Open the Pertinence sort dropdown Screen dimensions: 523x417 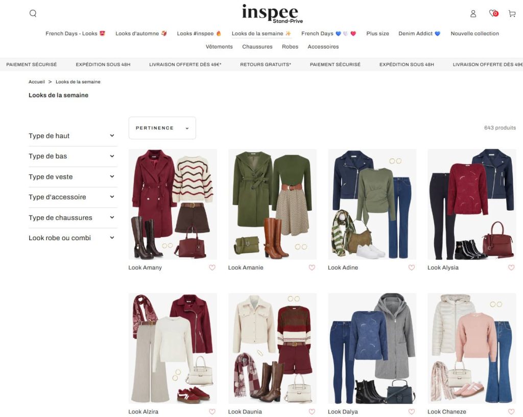point(162,128)
